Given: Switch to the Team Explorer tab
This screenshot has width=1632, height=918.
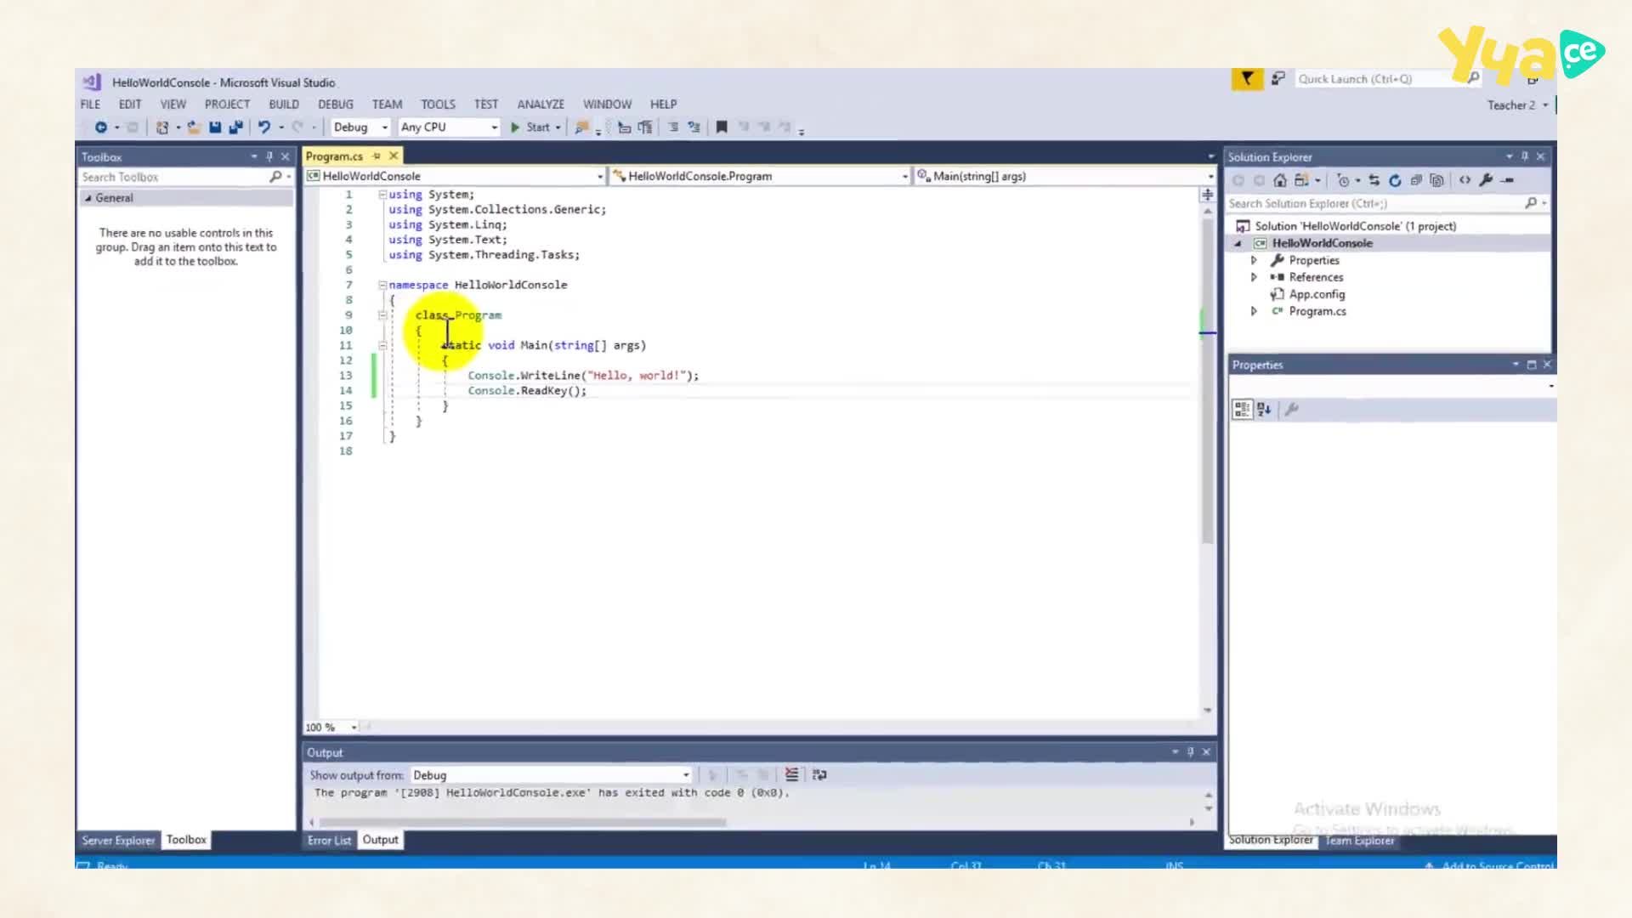Looking at the screenshot, I should click(1360, 841).
